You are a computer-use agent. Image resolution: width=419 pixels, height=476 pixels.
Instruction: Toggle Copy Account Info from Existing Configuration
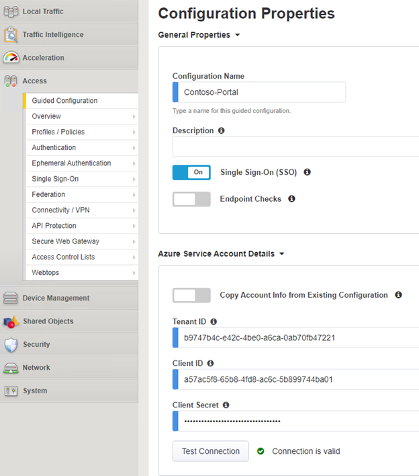[191, 295]
